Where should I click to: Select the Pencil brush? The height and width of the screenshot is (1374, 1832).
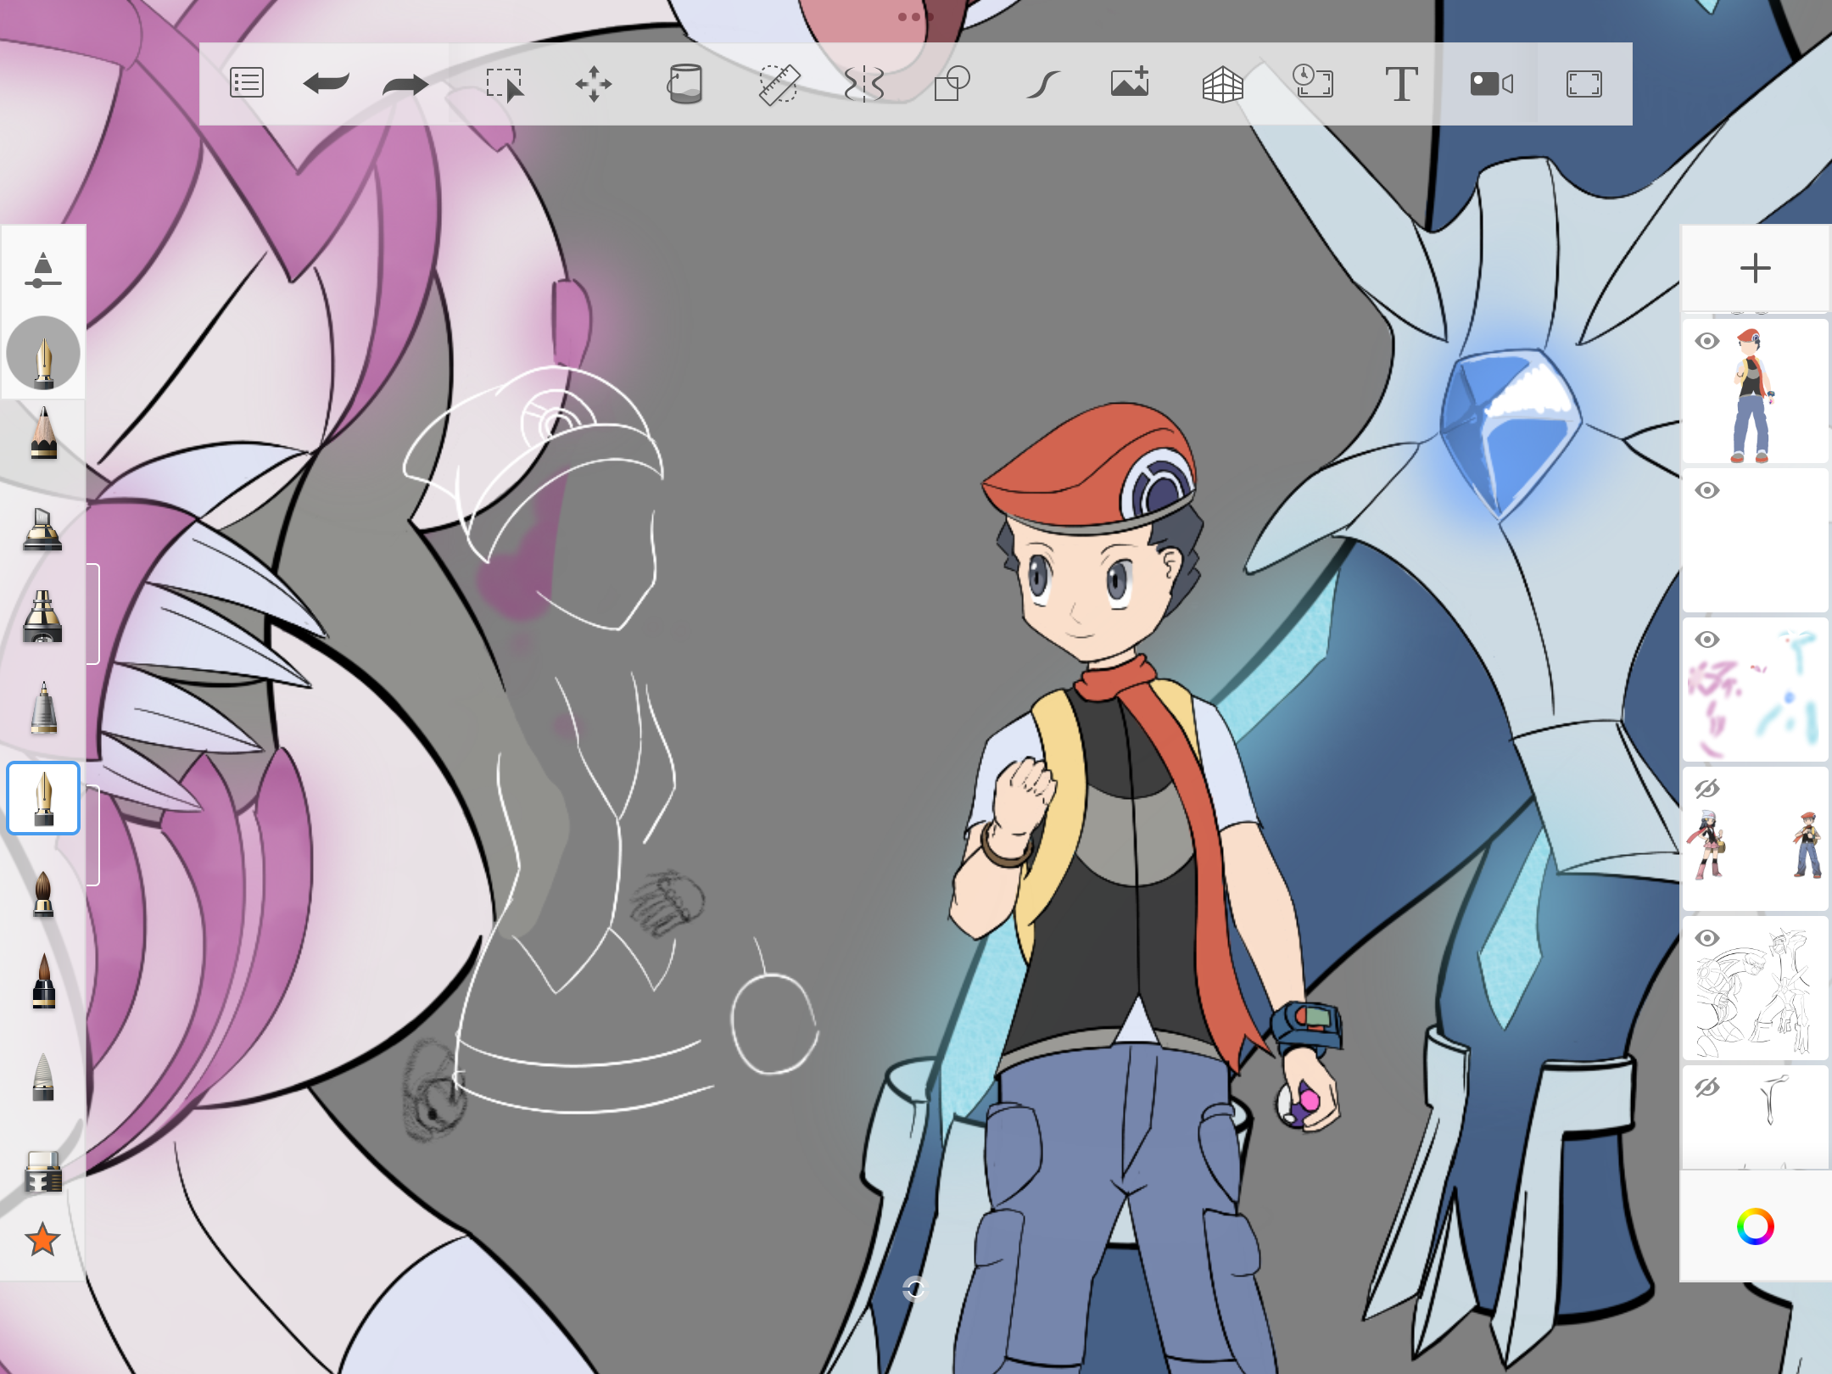coord(43,433)
